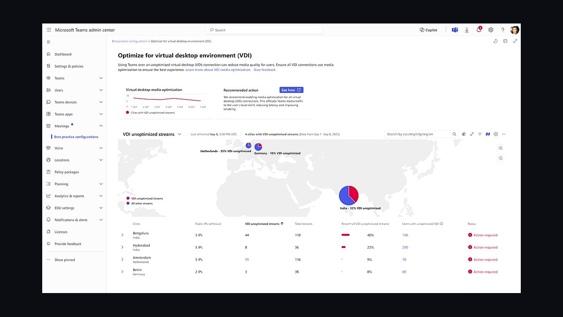
Task: Open the app launcher waffle icon
Action: (49, 30)
